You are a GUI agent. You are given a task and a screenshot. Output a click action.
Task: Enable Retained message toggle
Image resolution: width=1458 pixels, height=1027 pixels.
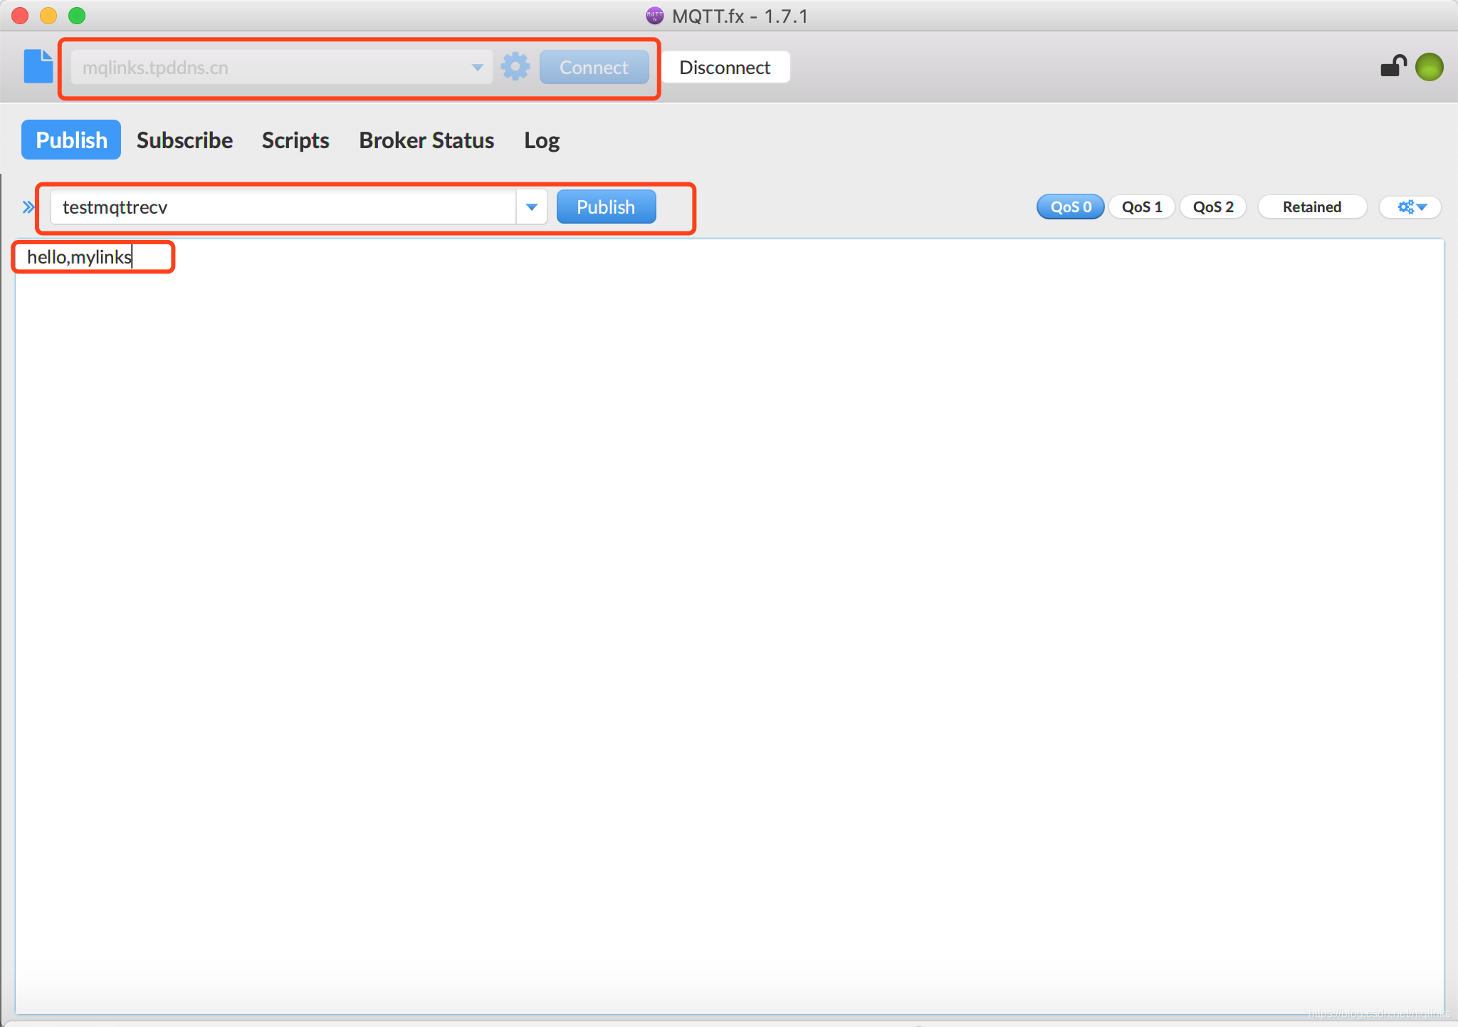coord(1313,207)
